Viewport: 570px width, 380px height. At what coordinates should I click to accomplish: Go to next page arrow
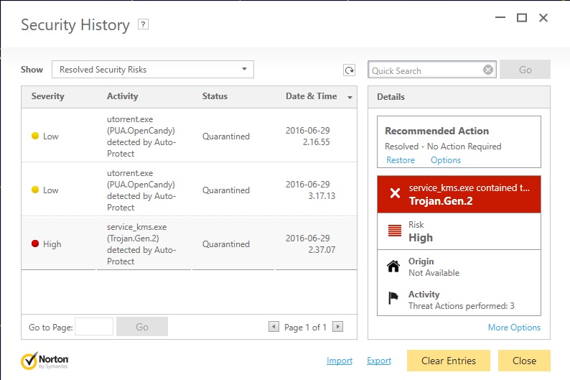pos(337,327)
